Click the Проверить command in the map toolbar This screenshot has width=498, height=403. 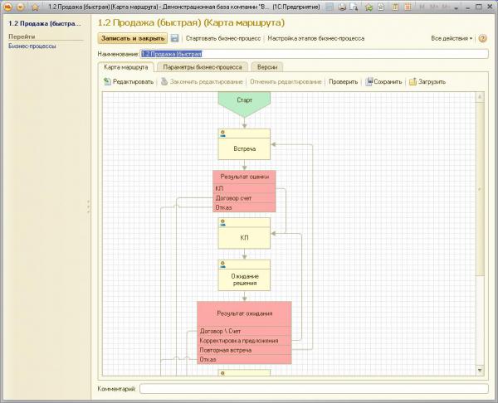(343, 82)
